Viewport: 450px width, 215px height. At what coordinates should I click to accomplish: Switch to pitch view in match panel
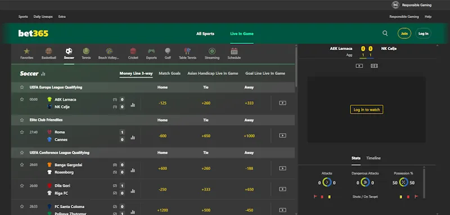tap(374, 66)
